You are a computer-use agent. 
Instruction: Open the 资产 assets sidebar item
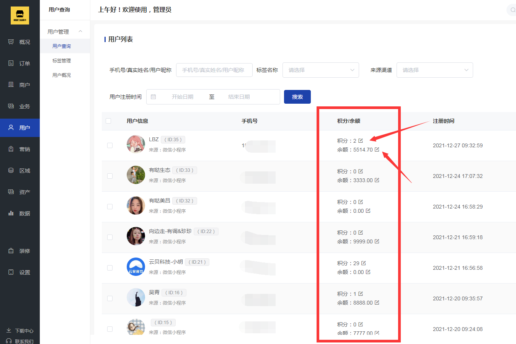[20, 192]
